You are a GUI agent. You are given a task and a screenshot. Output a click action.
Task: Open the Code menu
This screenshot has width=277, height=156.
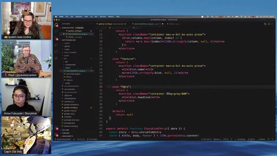61,16
